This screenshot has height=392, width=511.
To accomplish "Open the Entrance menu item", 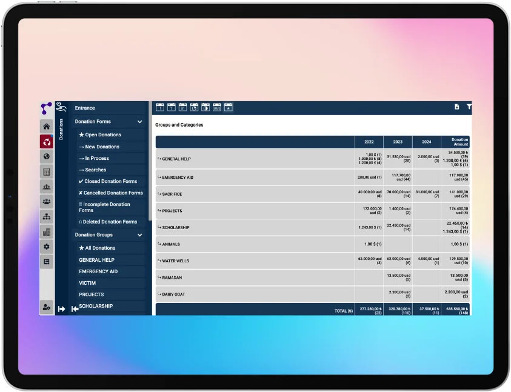I will [x=85, y=108].
